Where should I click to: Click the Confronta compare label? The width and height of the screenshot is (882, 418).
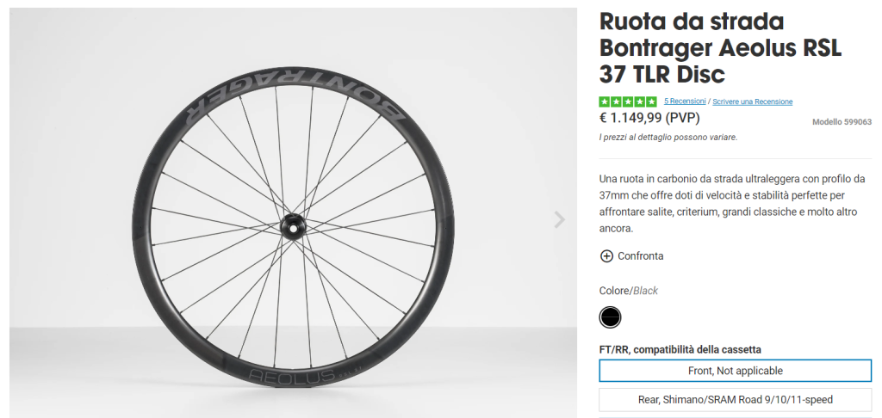(640, 255)
